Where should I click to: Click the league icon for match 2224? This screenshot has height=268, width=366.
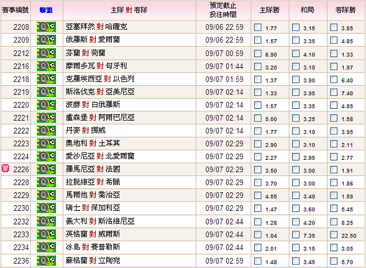[46, 156]
